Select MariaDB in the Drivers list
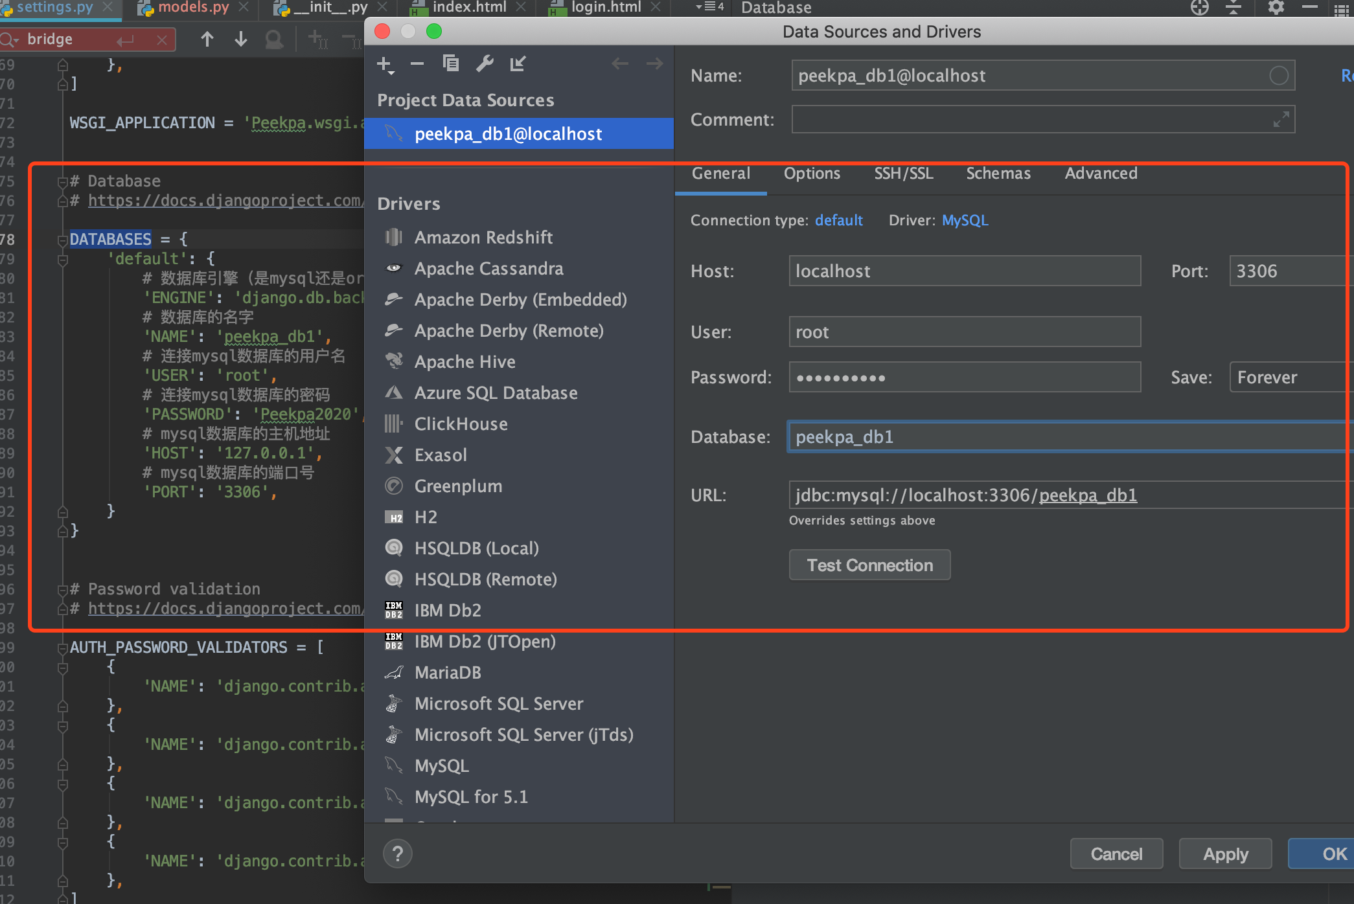 click(x=448, y=673)
